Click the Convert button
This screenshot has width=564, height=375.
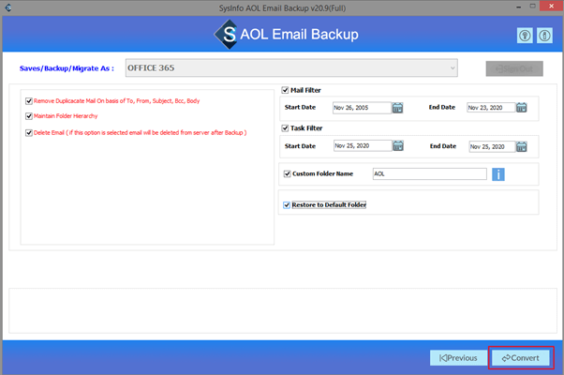click(521, 358)
